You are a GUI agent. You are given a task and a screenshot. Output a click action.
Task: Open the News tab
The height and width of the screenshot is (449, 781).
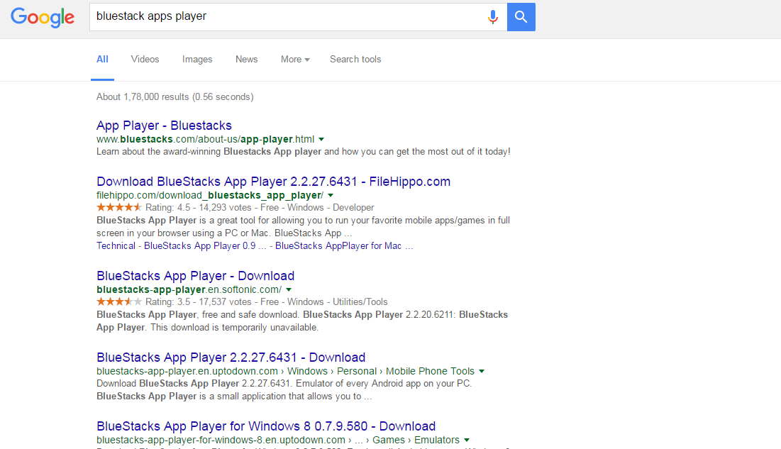247,60
